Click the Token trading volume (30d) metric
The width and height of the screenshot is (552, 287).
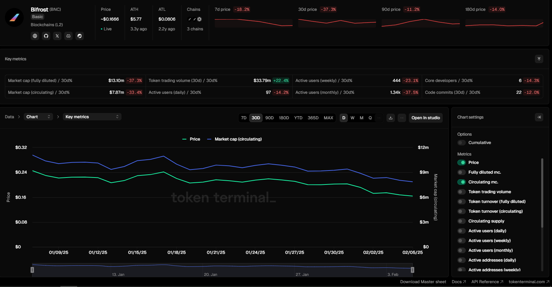(x=219, y=81)
